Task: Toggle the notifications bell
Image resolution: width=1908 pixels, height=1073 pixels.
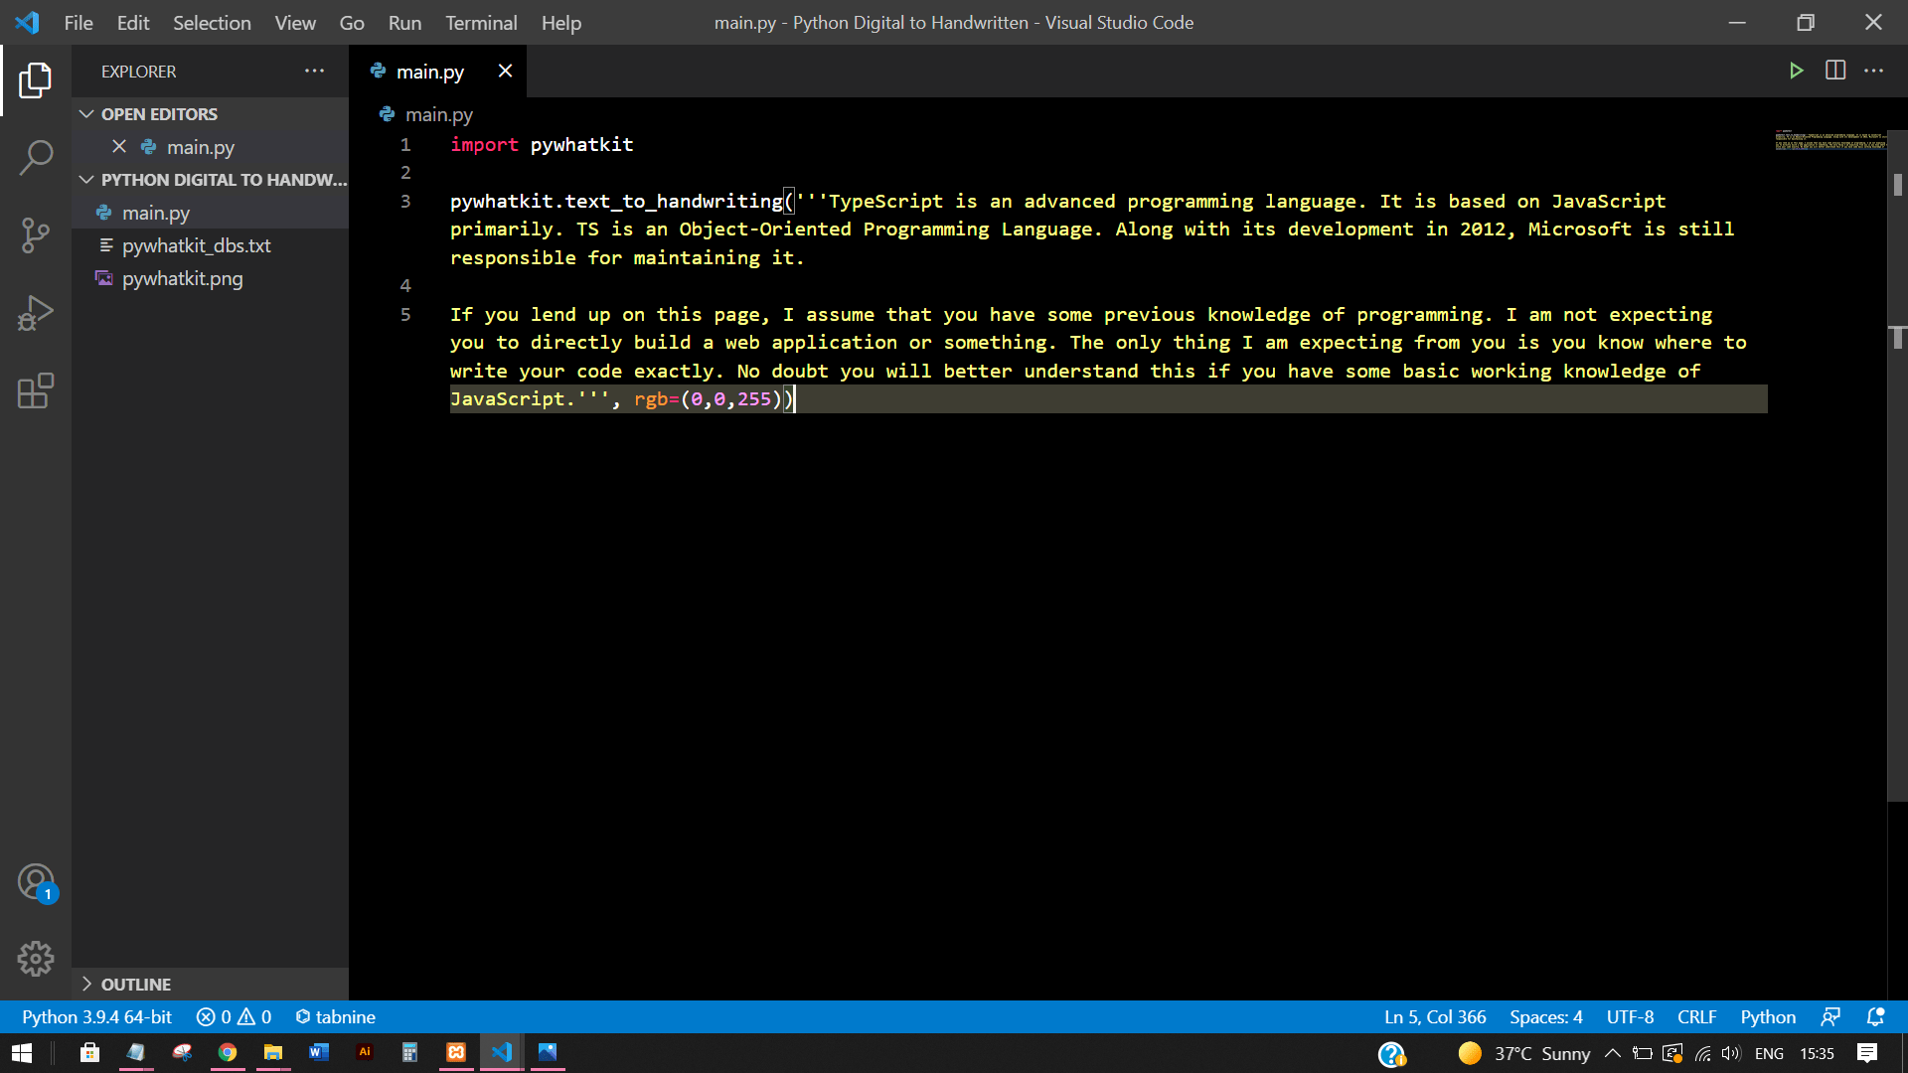Action: tap(1874, 1016)
